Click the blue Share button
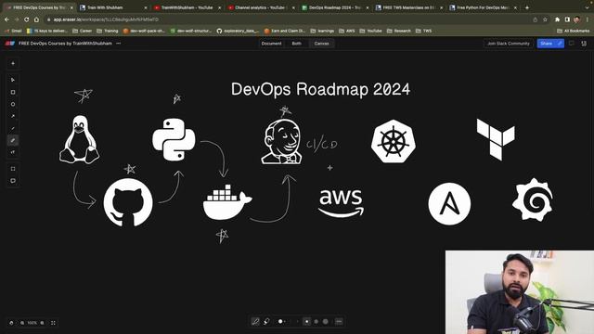Viewport: 594px width, 334px height. [x=550, y=44]
